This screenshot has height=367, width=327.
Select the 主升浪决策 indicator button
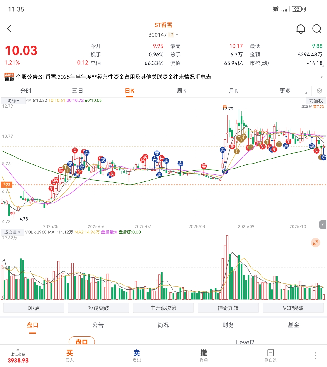[163, 308]
